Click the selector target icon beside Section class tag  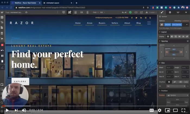pyautogui.click(x=162, y=25)
